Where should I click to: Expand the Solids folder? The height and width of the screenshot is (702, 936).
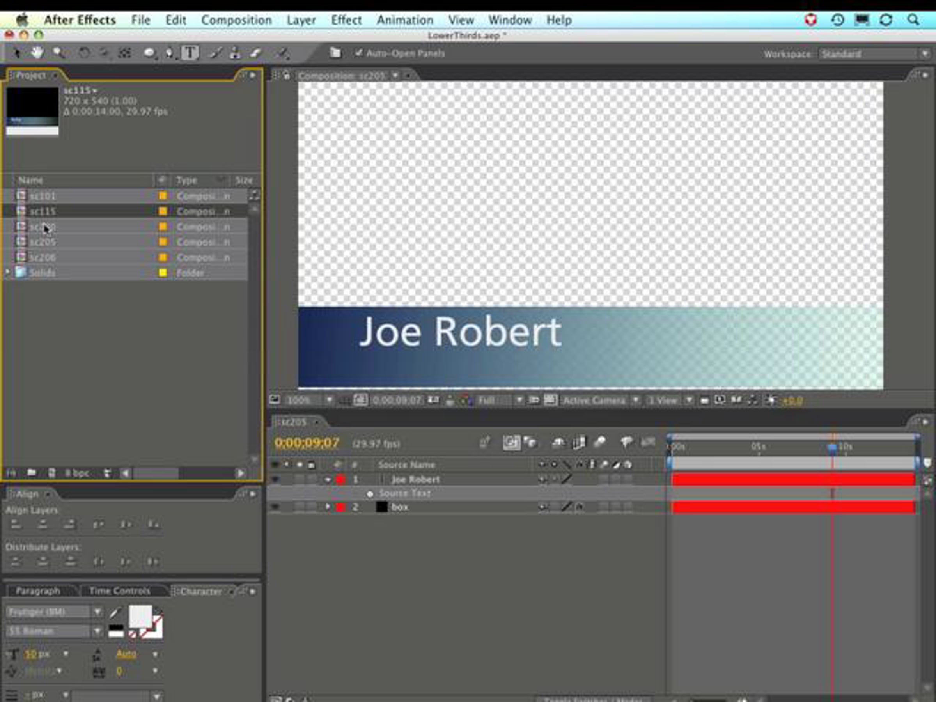tap(7, 273)
